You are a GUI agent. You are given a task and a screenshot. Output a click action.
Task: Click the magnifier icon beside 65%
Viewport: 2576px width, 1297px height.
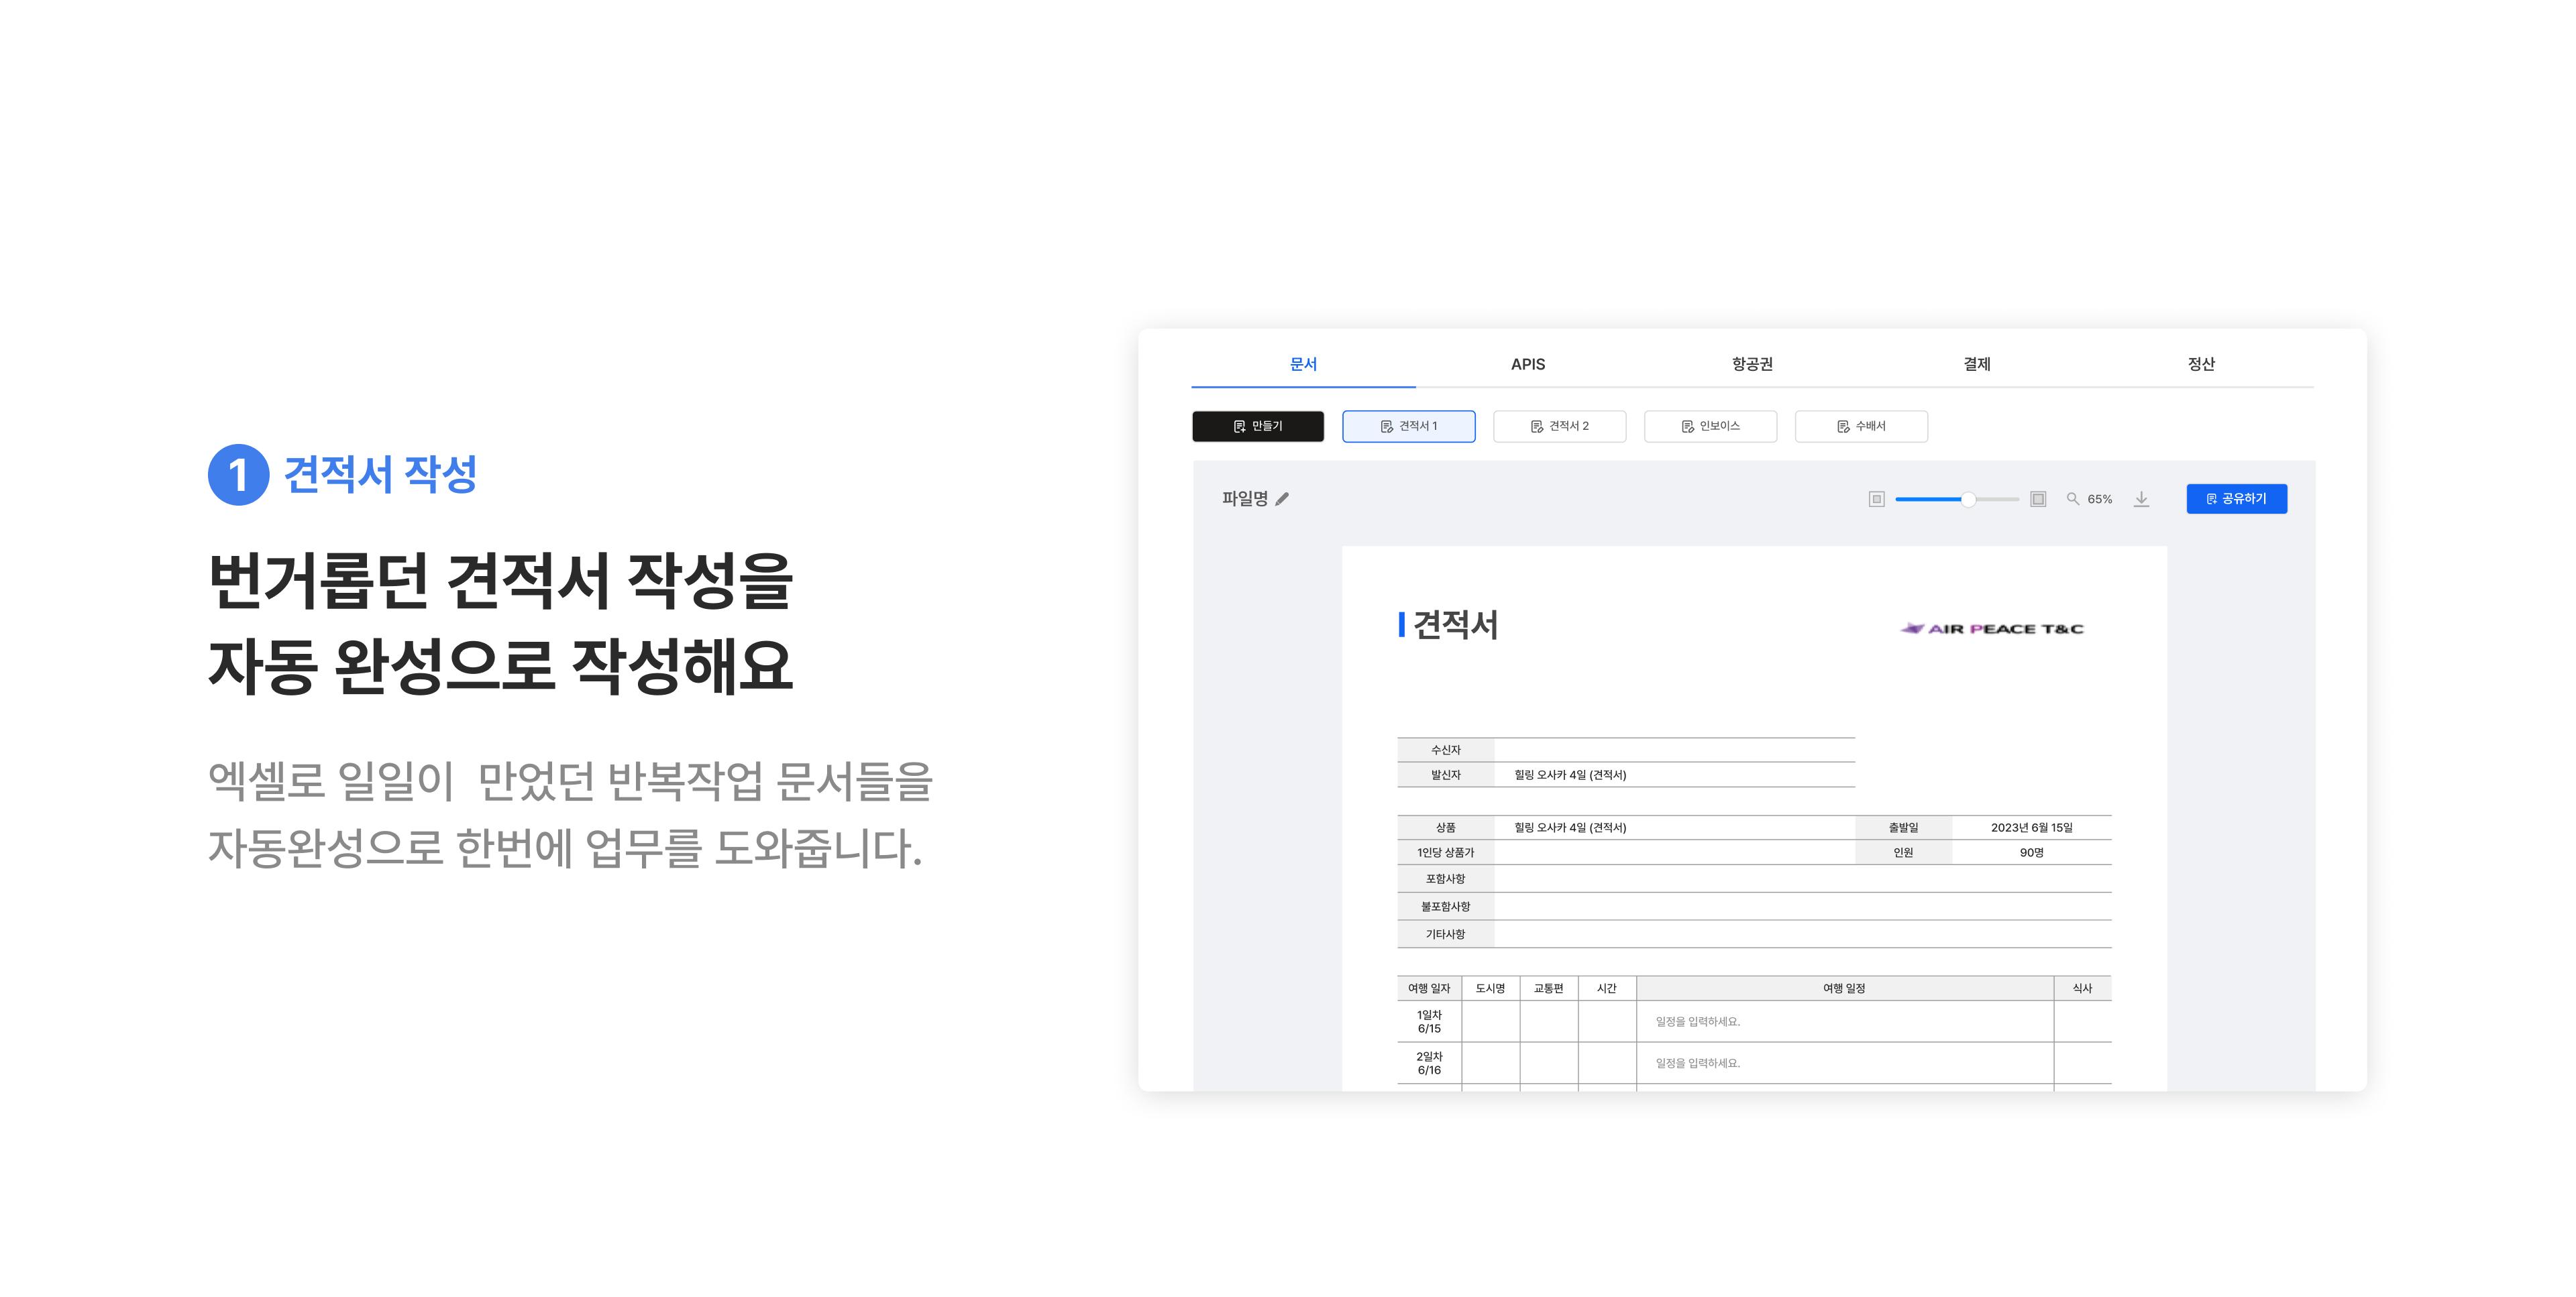[2072, 499]
